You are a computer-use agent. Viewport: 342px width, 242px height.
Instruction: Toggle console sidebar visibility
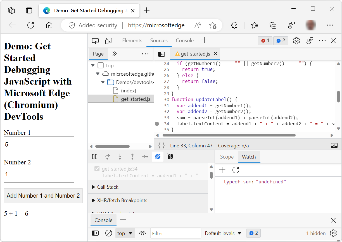point(95,233)
